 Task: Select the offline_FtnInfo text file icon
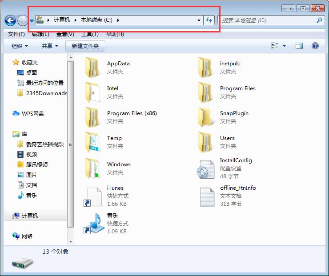[207, 197]
